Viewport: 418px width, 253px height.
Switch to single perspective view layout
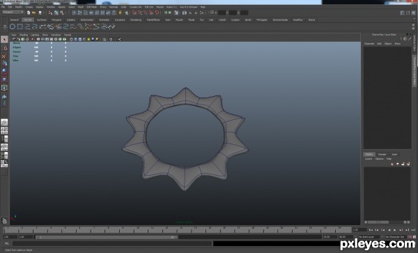pos(4,123)
